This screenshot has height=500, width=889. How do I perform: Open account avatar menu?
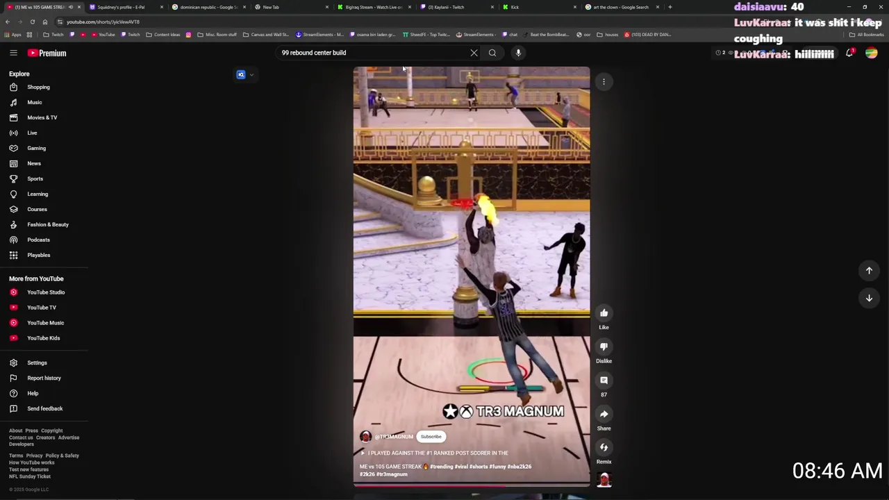point(871,53)
